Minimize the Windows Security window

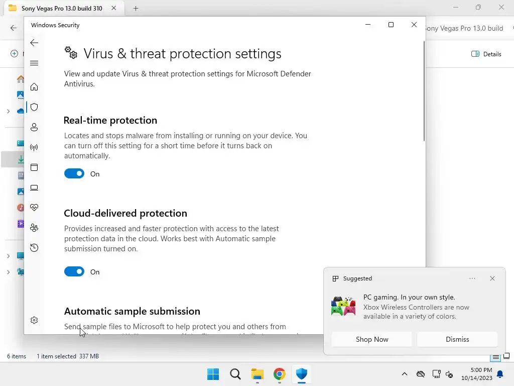click(368, 25)
